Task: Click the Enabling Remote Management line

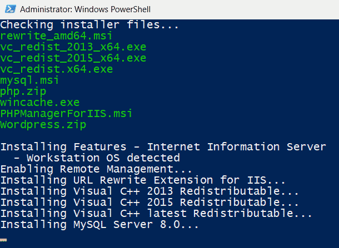Action: (96, 169)
